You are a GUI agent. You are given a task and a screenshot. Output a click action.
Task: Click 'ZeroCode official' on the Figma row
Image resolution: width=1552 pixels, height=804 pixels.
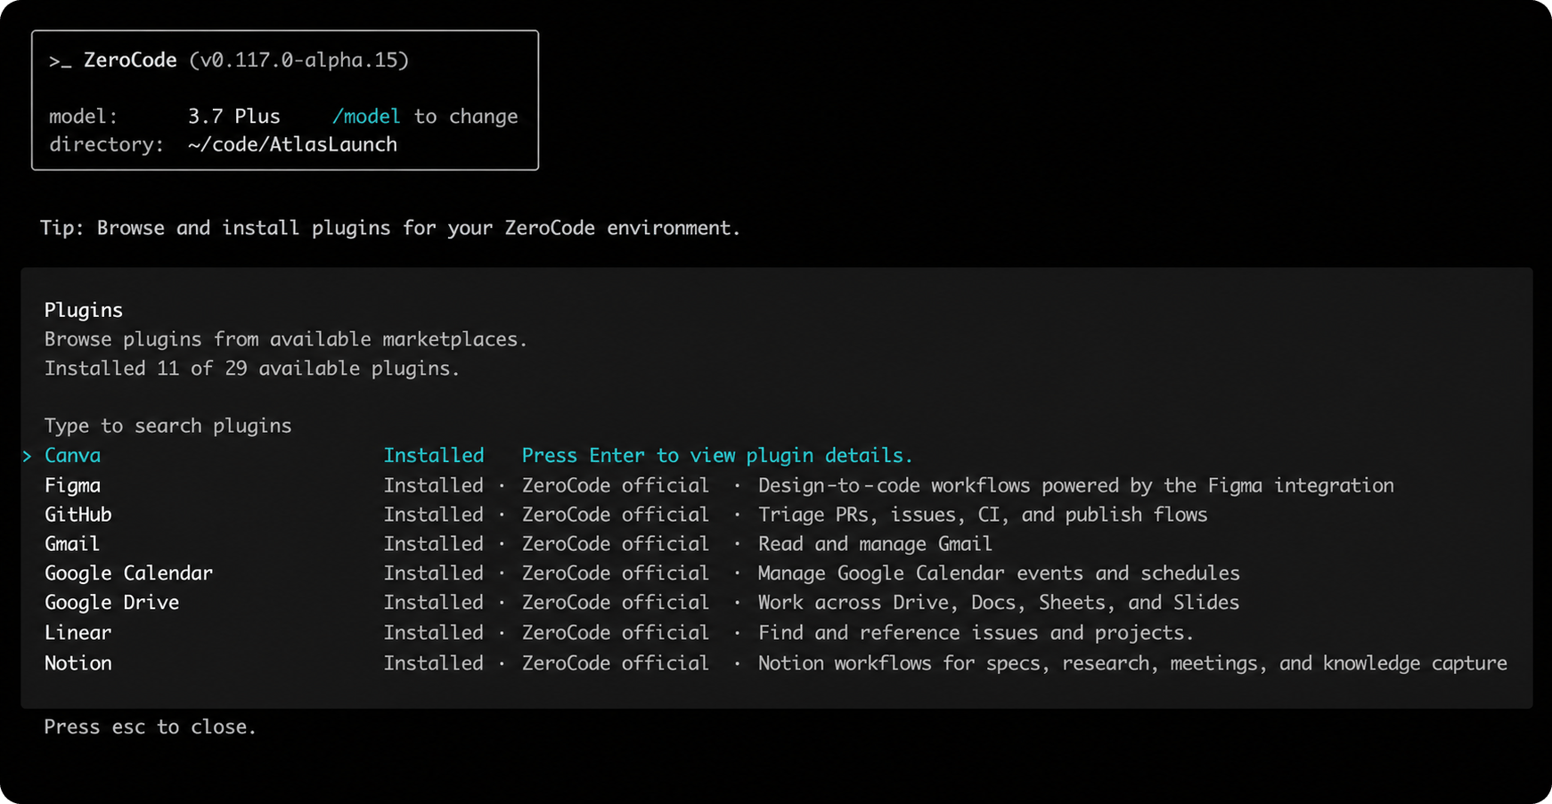616,485
